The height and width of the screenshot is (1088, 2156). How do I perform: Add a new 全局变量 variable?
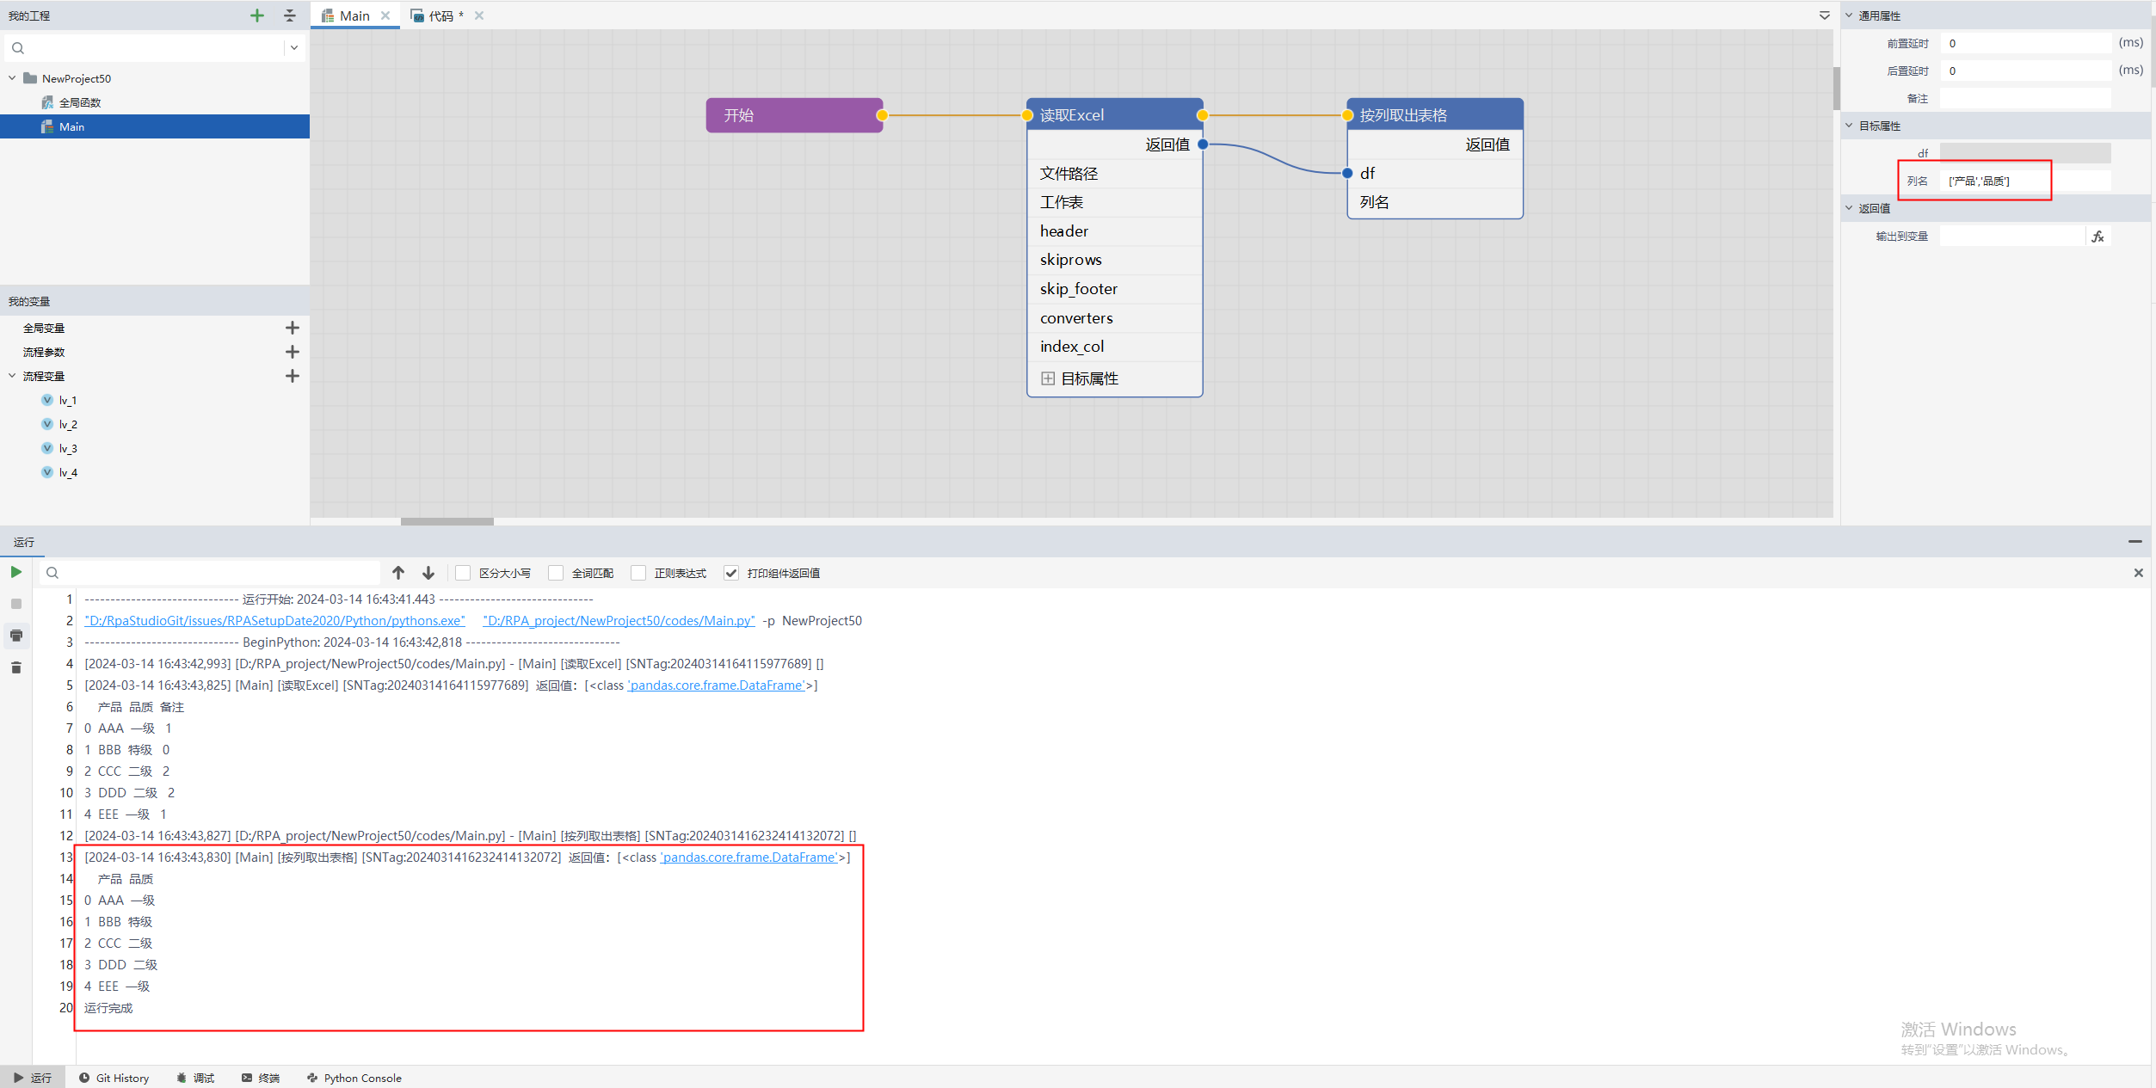tap(293, 328)
